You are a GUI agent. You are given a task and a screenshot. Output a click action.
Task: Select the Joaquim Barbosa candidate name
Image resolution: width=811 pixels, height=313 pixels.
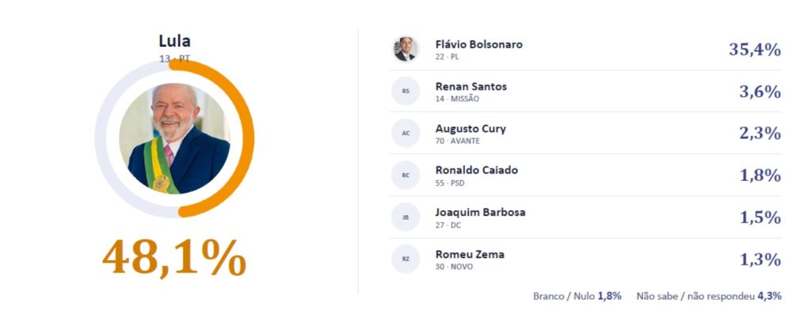(481, 213)
